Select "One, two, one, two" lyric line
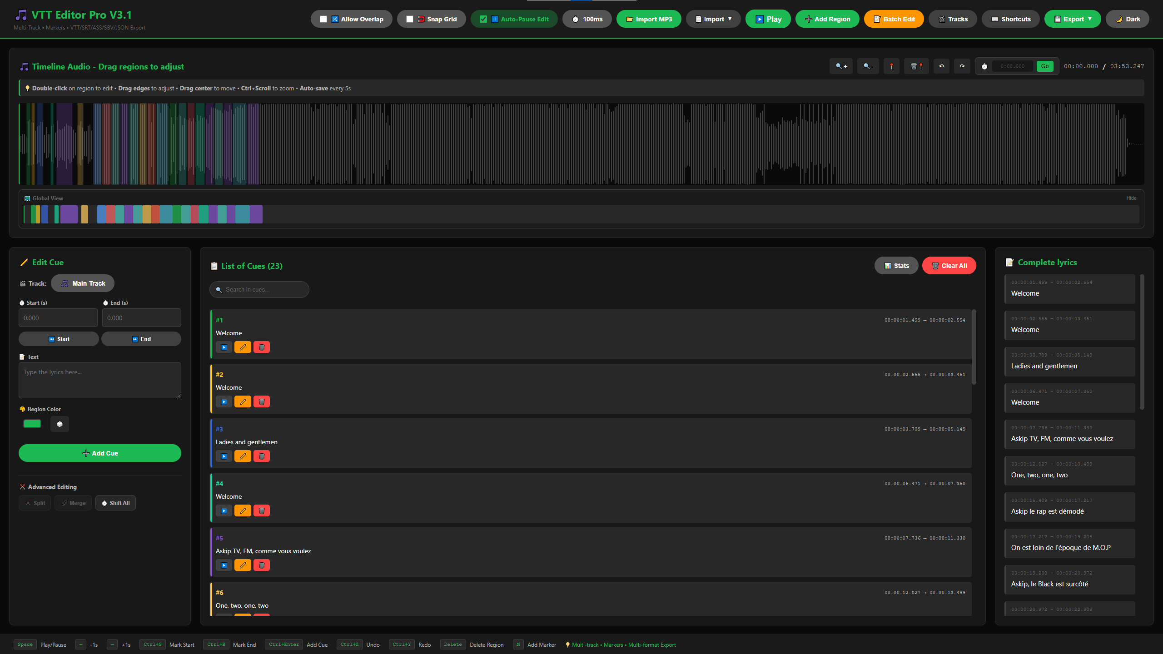Screen dimensions: 1163x654 point(1070,471)
